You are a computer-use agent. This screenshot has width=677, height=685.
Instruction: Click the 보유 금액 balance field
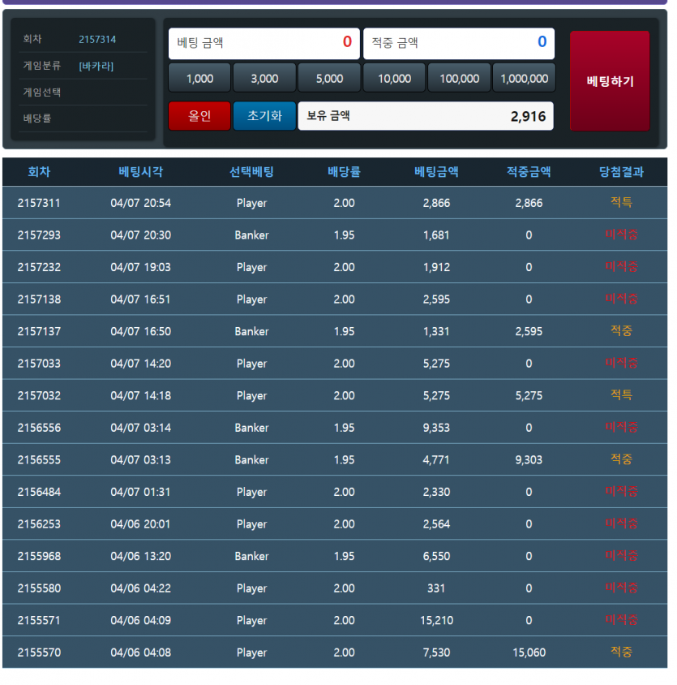click(x=426, y=116)
